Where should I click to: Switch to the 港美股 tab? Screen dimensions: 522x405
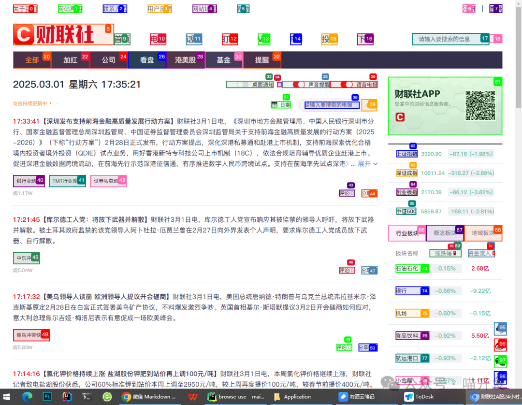186,60
